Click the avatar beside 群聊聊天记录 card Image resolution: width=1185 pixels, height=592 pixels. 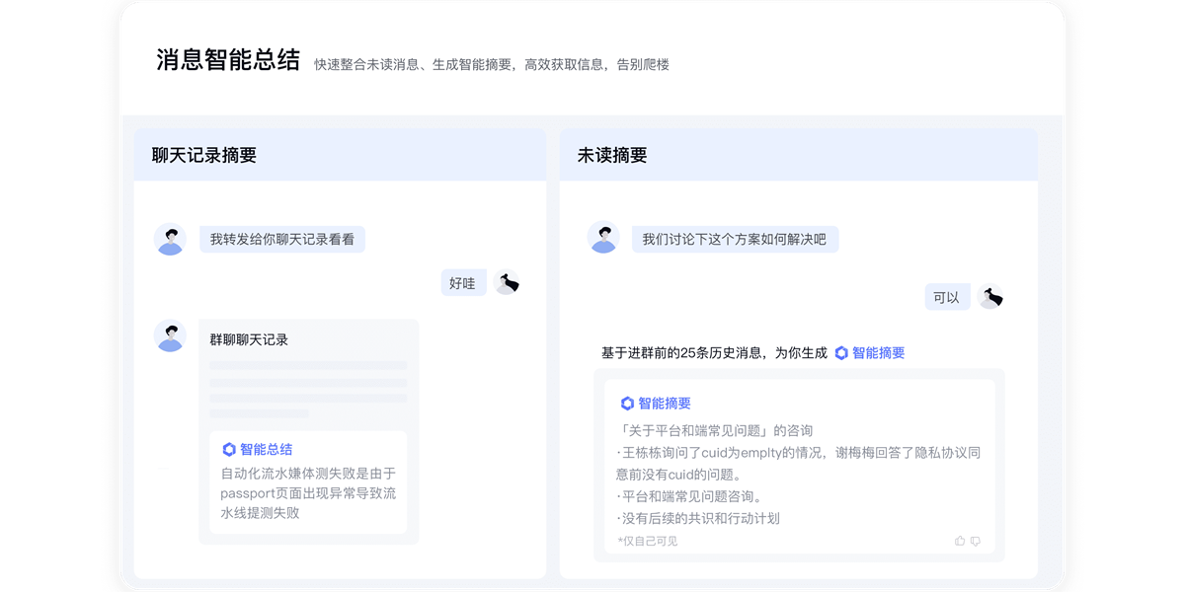[170, 335]
